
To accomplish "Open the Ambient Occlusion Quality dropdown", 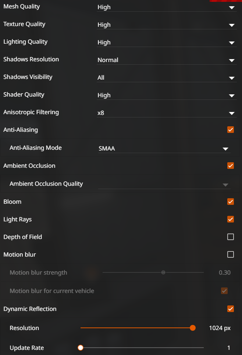I will pos(164,184).
